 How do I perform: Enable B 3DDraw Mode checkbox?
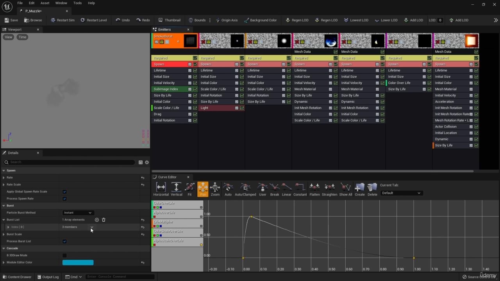click(64, 255)
